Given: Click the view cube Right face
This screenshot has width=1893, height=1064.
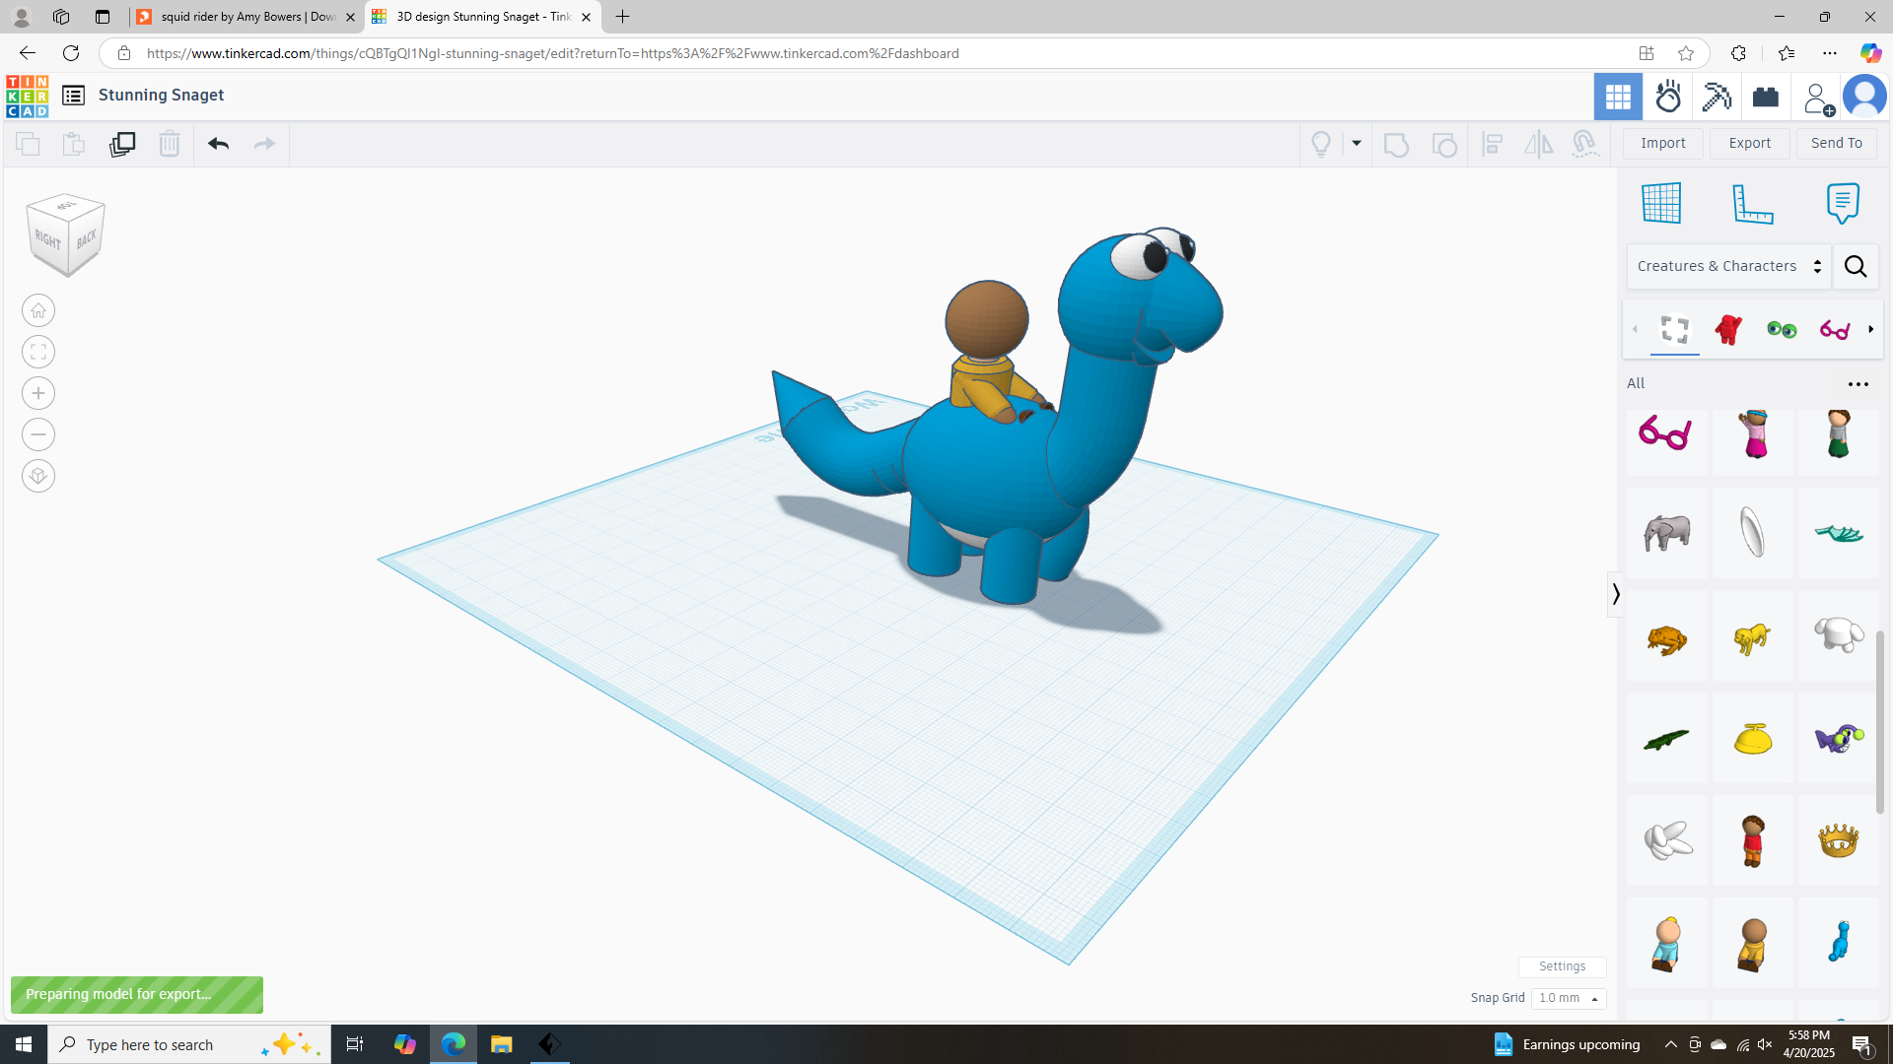Looking at the screenshot, I should point(47,238).
